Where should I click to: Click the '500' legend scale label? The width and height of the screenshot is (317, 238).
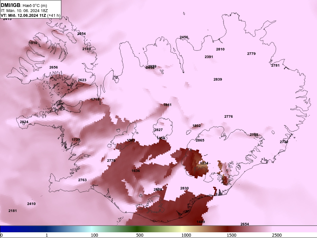(140, 235)
